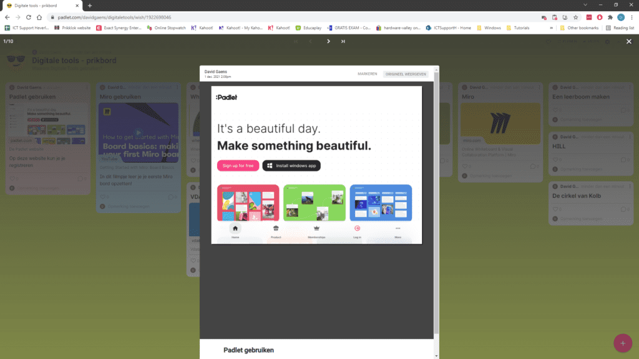
Task: Open the Kahoot! - My Kaho... bookmark
Action: coord(240,28)
